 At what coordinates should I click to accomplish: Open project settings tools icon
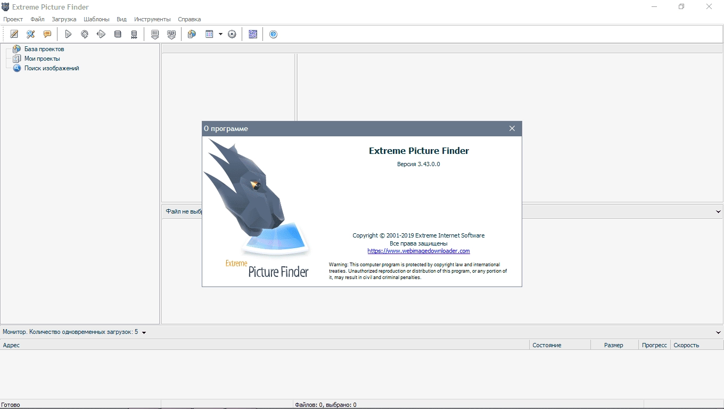(x=31, y=34)
